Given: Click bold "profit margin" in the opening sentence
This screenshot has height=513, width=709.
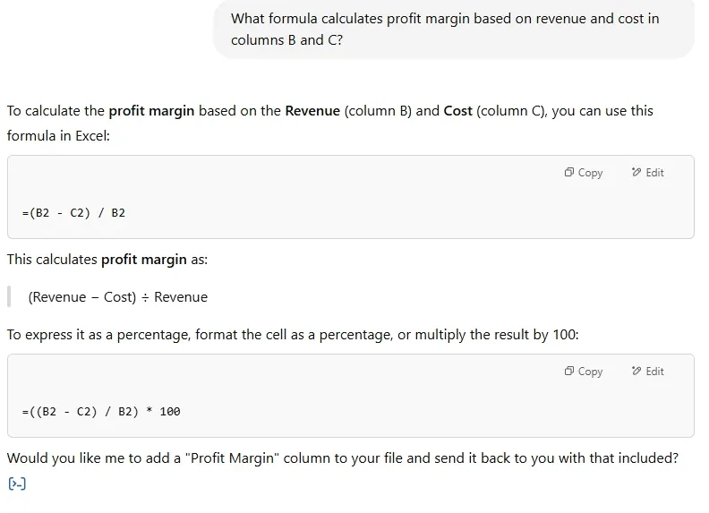Looking at the screenshot, I should [x=151, y=111].
